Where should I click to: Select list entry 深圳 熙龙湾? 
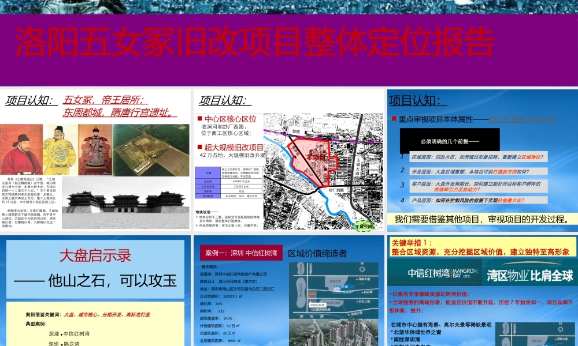pyautogui.click(x=64, y=344)
